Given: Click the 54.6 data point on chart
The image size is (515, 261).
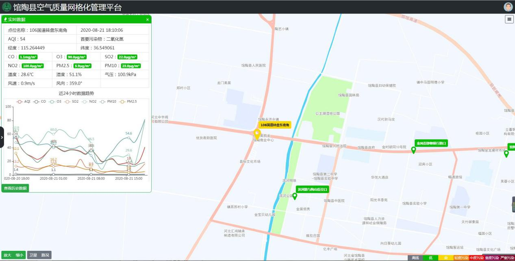Looking at the screenshot, I should point(129,138).
